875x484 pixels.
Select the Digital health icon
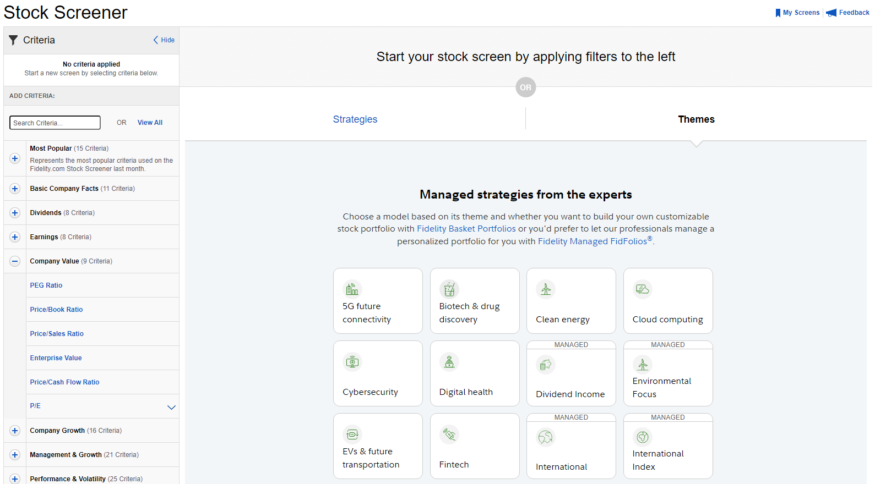tap(449, 362)
